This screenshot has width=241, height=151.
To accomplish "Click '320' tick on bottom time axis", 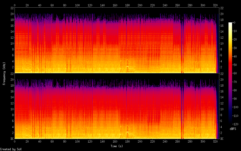I will pos(215,142).
